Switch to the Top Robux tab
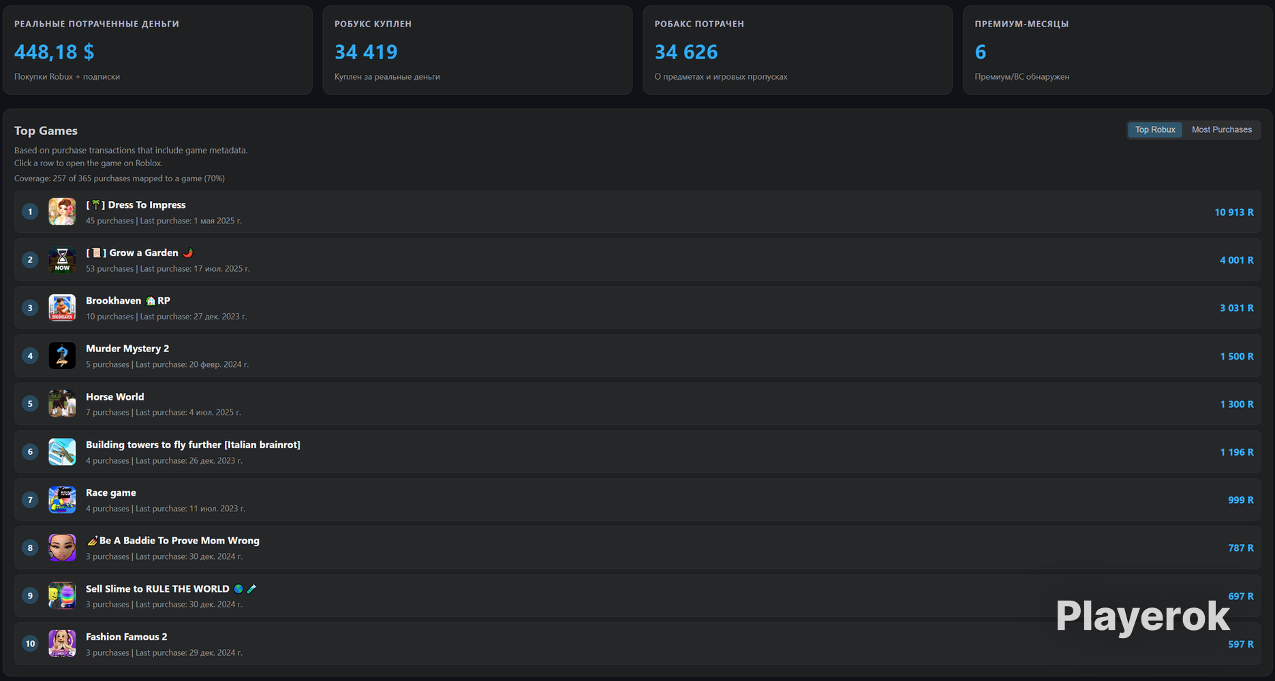Viewport: 1275px width, 681px height. [x=1155, y=129]
